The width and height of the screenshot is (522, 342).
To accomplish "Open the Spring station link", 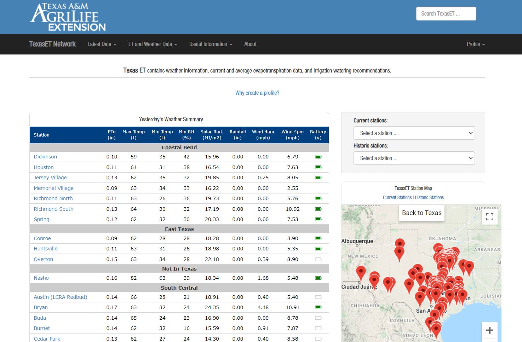I will click(41, 219).
